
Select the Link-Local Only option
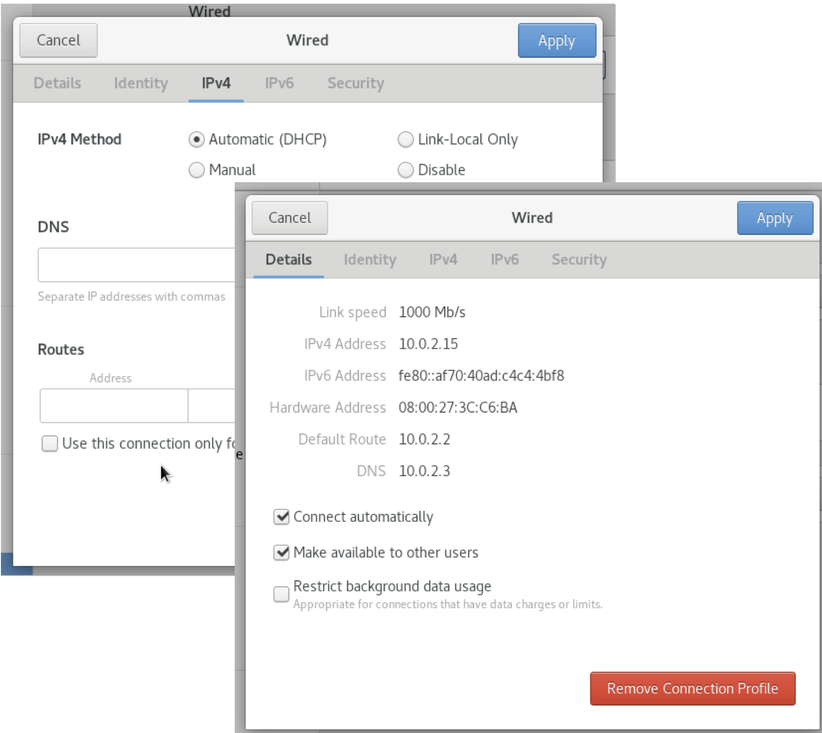(405, 139)
